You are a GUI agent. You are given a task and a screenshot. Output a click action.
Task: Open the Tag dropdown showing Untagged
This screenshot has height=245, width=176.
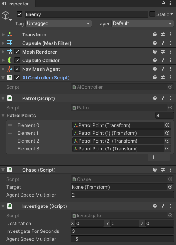[59, 23]
